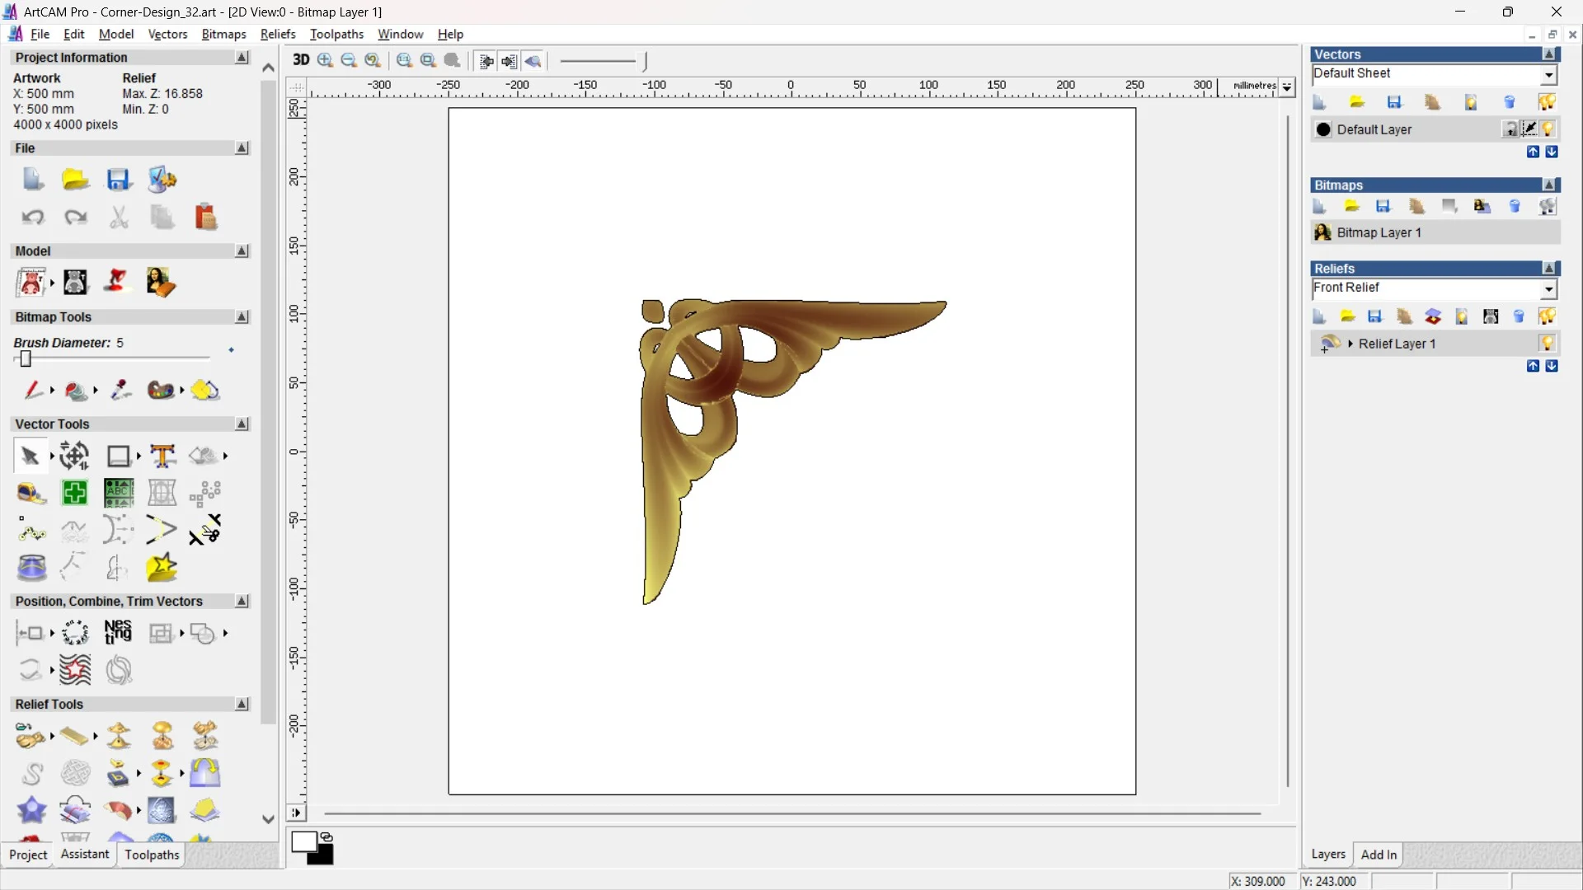Select the Transform Vectors tool
Viewport: 1583px width, 890px height.
73,456
